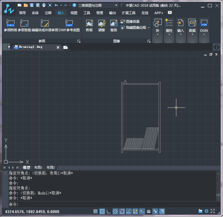This screenshot has height=217, width=223.
Task: Switch to the 注释 ribbon tab
Action: coord(48,13)
